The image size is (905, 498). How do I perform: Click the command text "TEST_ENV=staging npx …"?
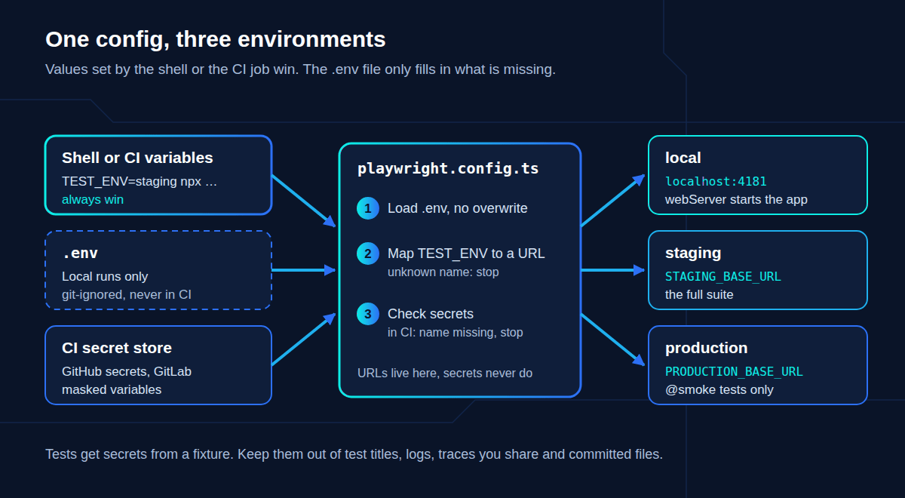coord(140,181)
